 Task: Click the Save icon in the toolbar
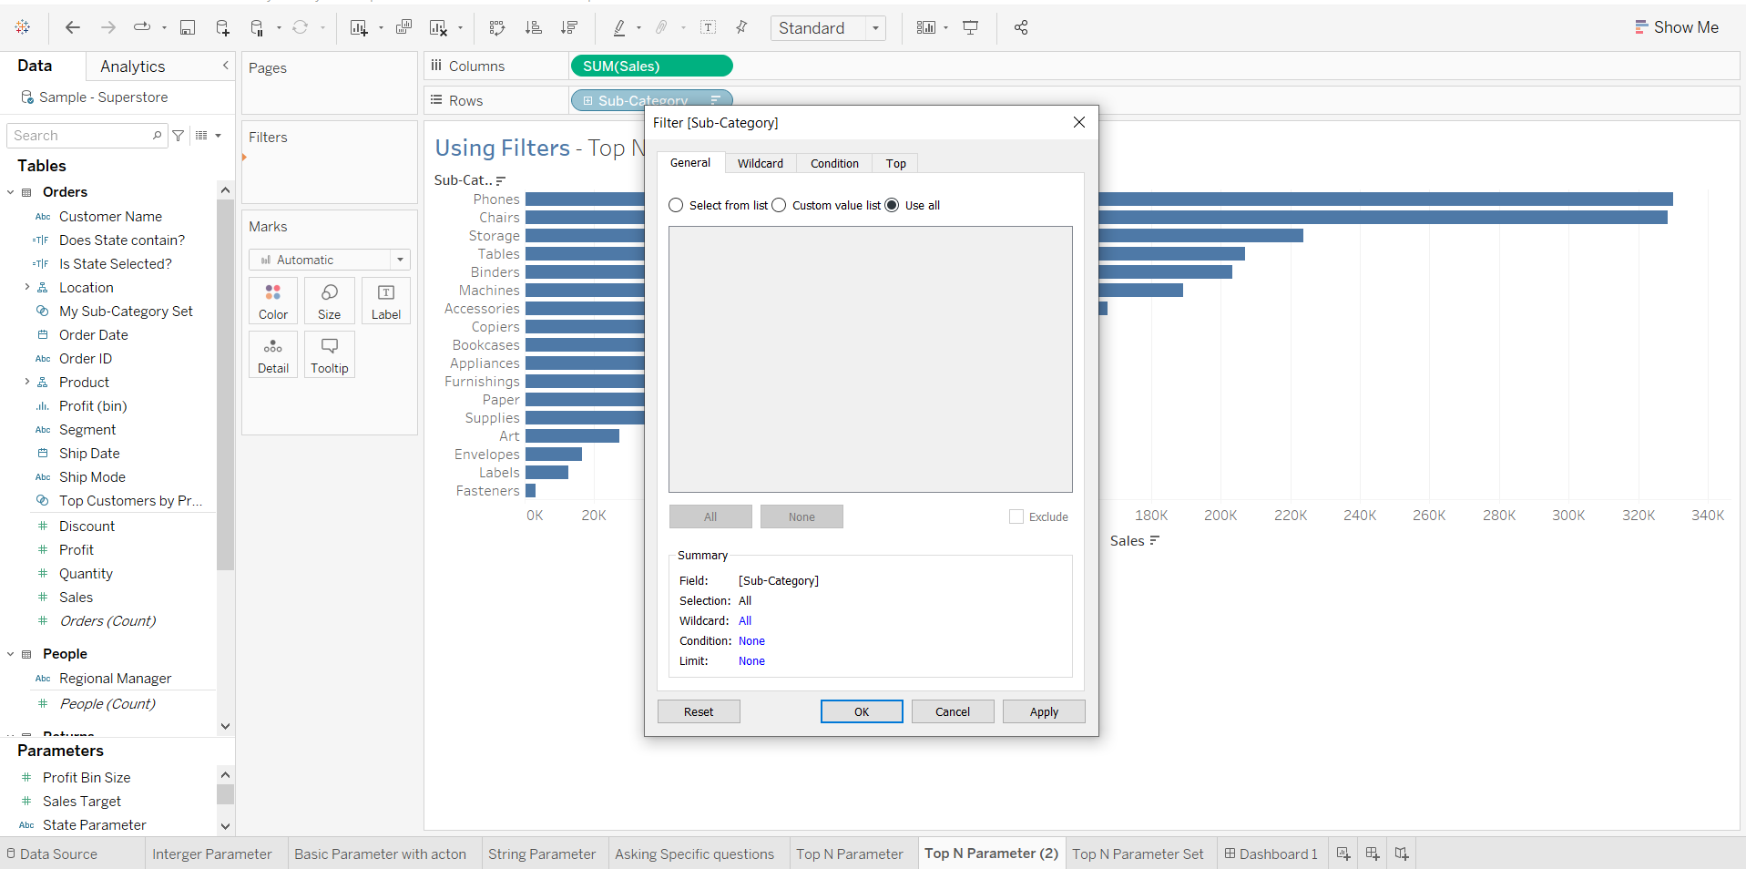188,27
